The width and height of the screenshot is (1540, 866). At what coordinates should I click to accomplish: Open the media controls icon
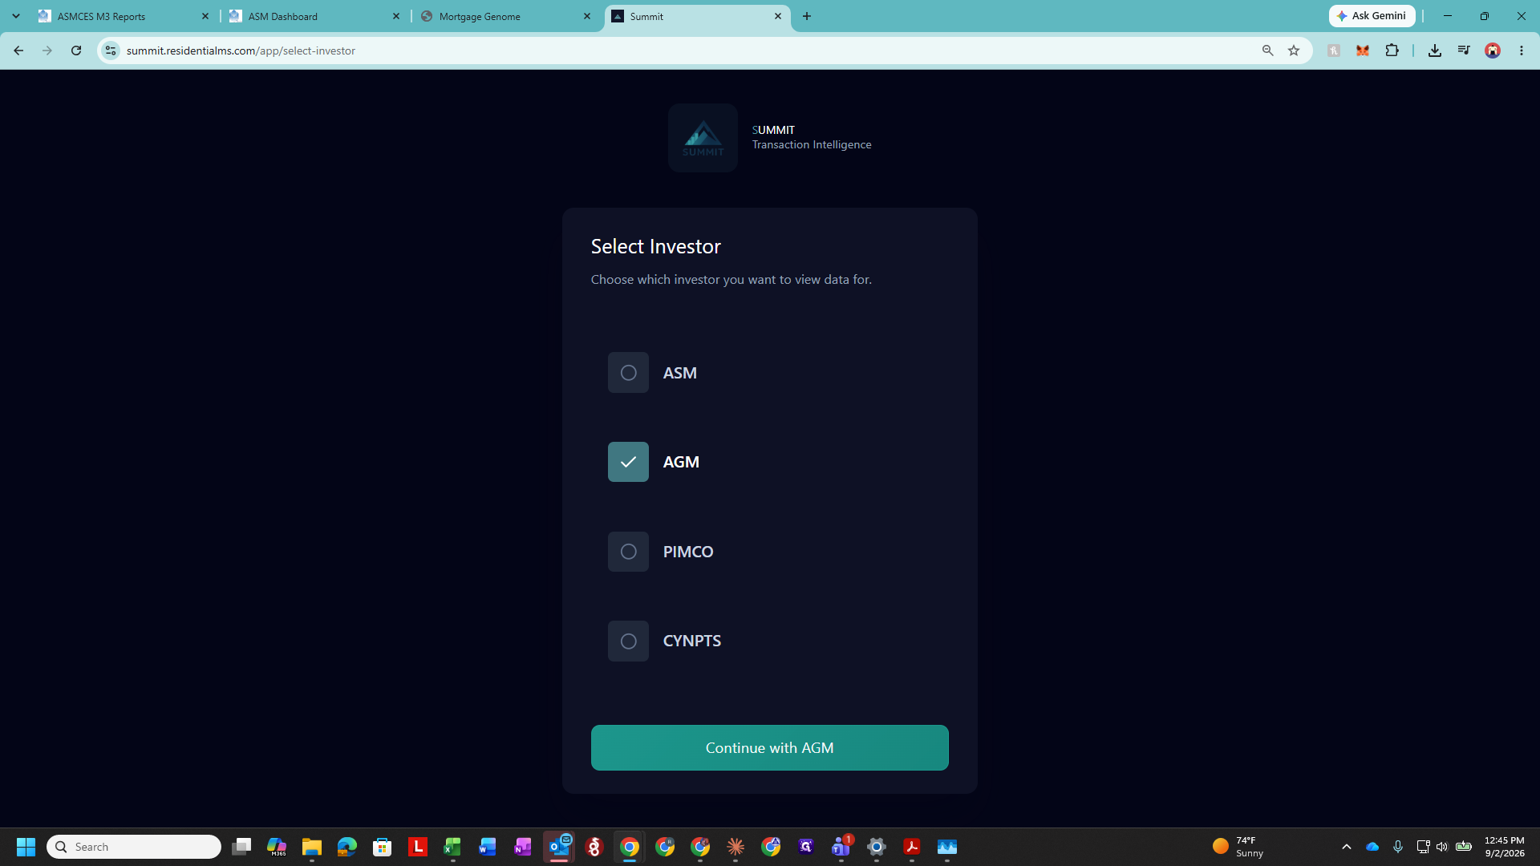pyautogui.click(x=1464, y=51)
